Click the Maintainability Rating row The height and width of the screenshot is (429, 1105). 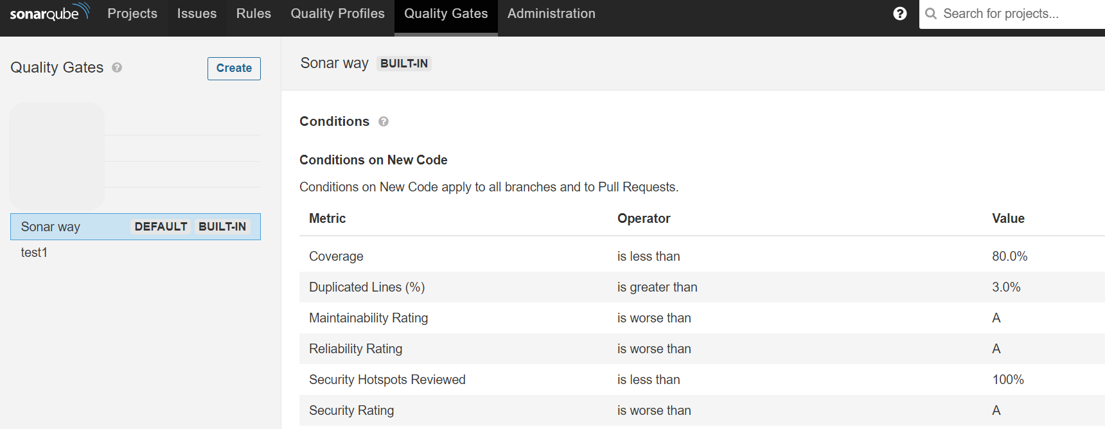tap(368, 318)
